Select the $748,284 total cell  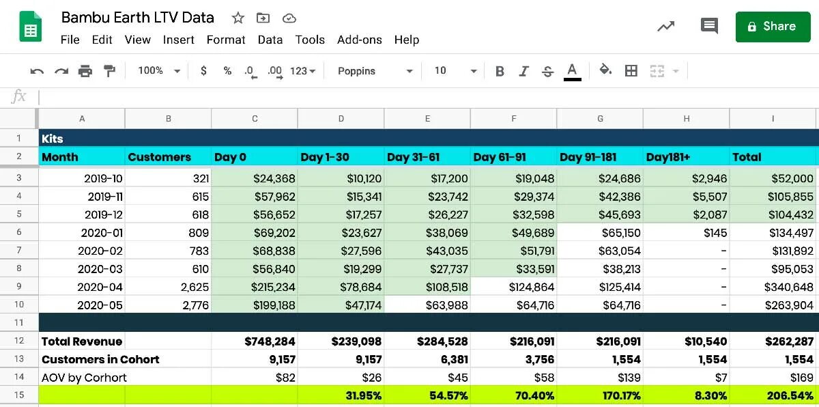pyautogui.click(x=255, y=341)
